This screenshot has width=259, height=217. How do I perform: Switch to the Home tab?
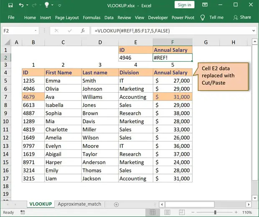30,18
